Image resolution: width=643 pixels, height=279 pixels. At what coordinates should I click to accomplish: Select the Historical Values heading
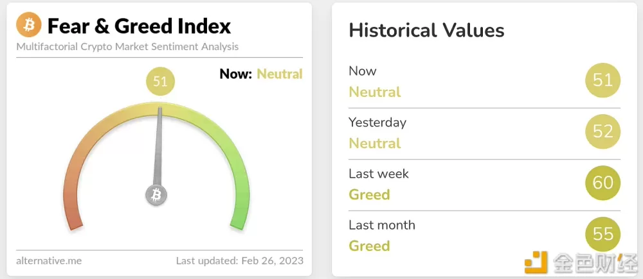pyautogui.click(x=426, y=31)
